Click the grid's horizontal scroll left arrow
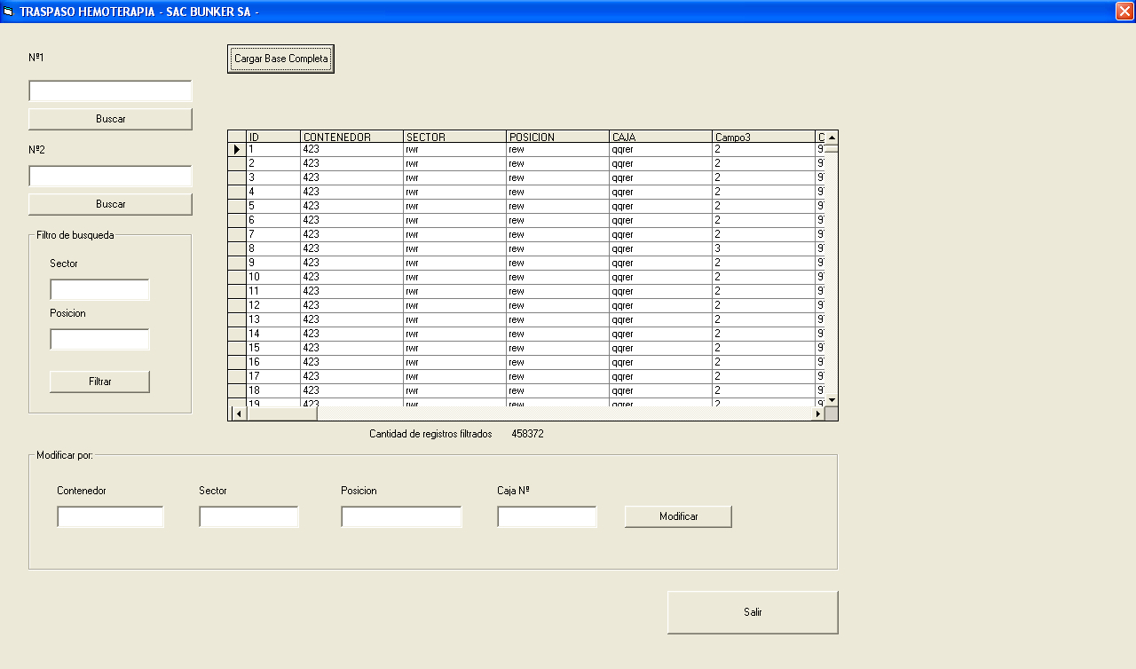1136x669 pixels. pyautogui.click(x=239, y=413)
